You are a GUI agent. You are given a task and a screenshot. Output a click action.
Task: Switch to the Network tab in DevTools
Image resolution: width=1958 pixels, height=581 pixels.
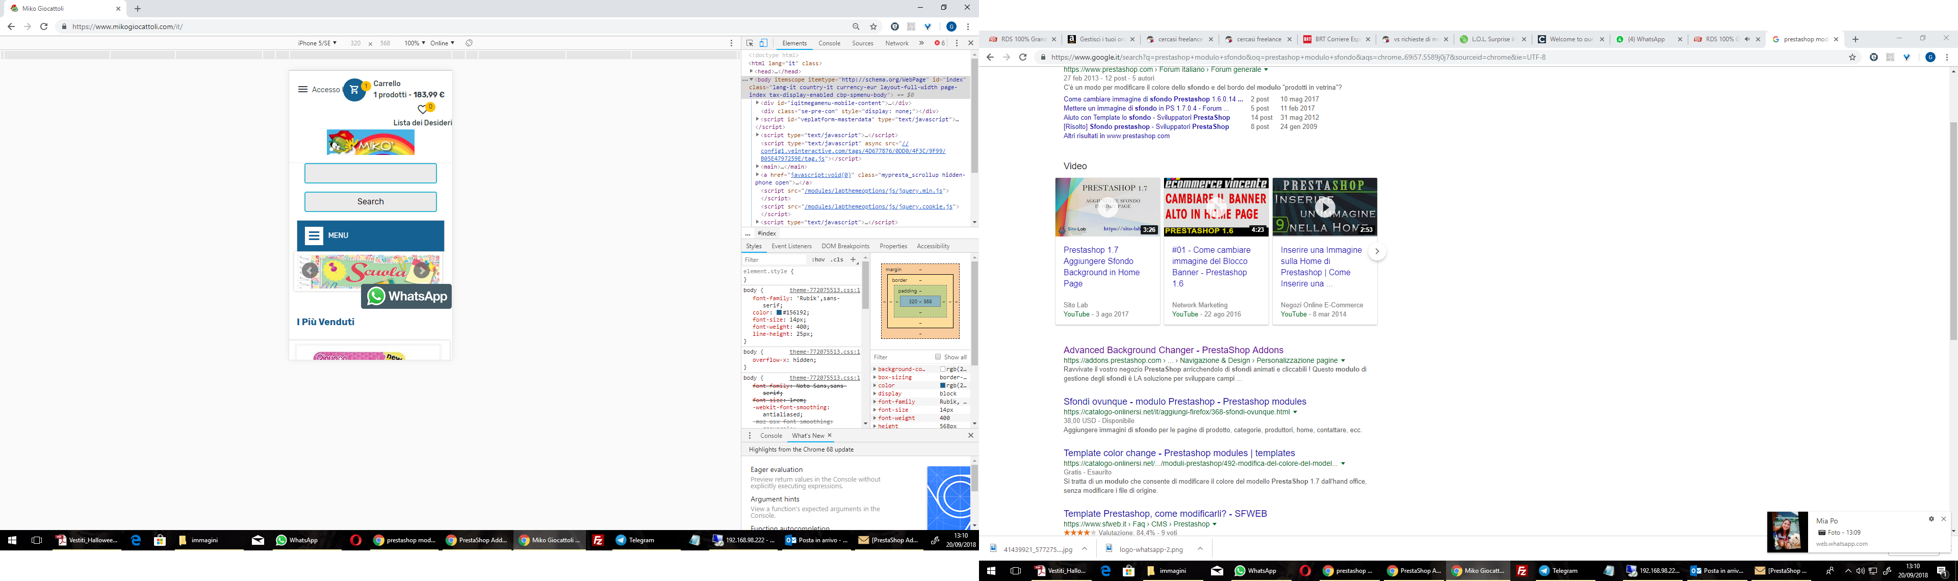[897, 43]
